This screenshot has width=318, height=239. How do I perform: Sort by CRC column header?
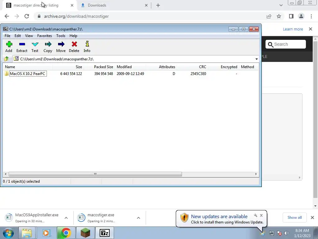click(x=192, y=67)
